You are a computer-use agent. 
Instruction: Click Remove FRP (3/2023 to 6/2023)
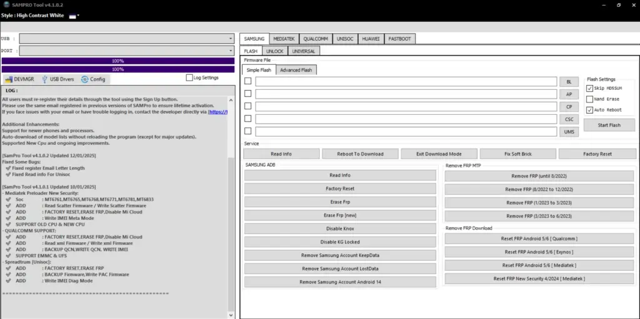[x=539, y=216]
